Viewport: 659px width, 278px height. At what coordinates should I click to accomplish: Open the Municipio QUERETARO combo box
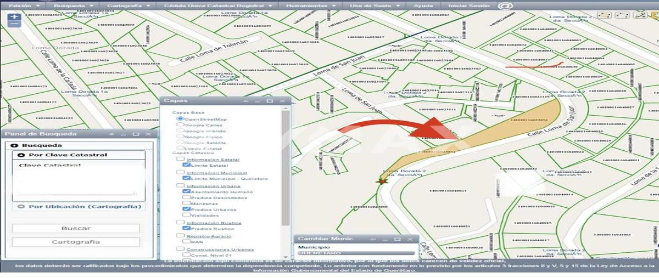pos(355,253)
